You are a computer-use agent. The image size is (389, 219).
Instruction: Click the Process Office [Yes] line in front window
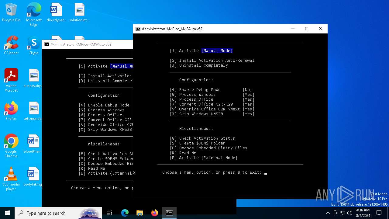(x=212, y=99)
